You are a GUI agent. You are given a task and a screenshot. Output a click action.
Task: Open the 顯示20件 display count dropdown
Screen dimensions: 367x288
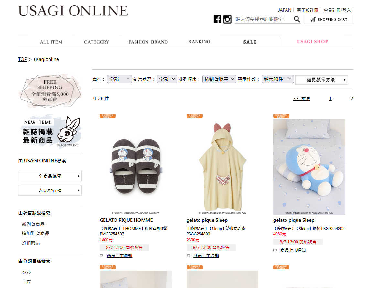tap(277, 79)
